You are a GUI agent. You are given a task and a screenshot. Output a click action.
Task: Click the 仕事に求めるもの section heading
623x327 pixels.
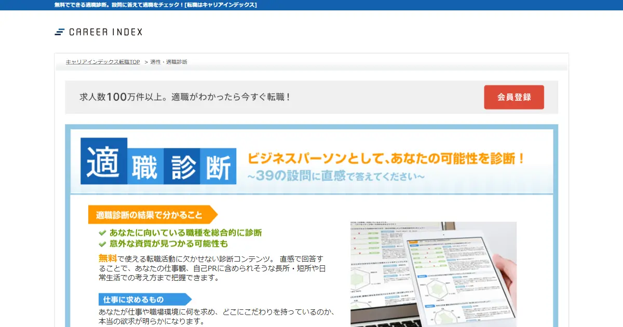145,299
